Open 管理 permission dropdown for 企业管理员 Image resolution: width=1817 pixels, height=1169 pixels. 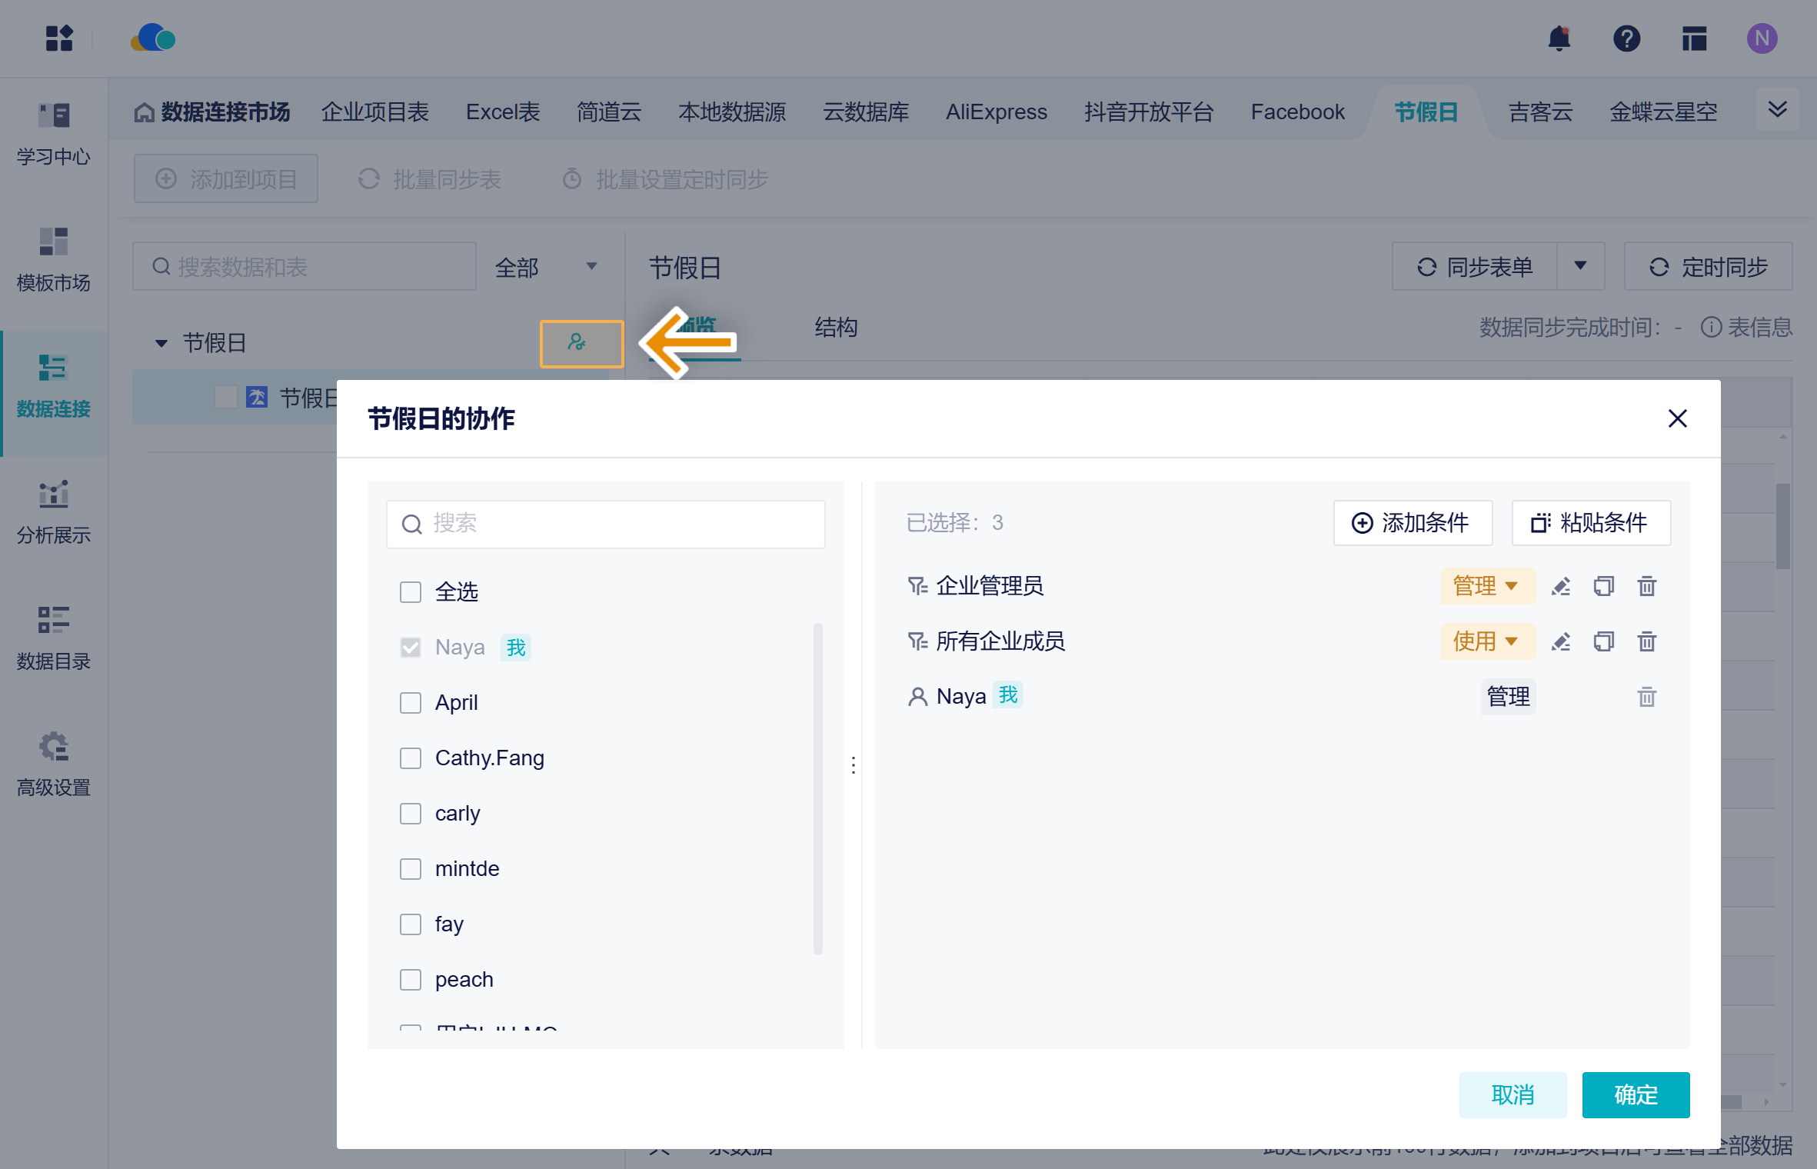[x=1486, y=587]
